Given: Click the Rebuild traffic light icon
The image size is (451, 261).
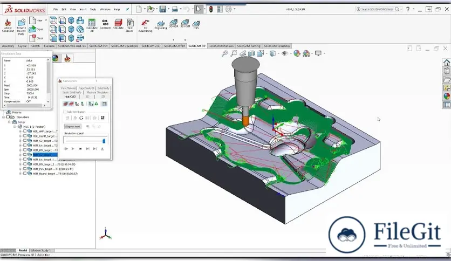Looking at the screenshot, I should 211,9.
